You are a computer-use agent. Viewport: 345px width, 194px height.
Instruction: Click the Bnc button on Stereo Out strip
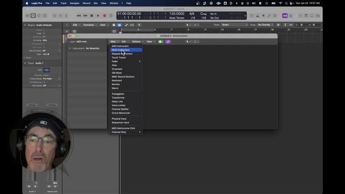click(x=55, y=183)
